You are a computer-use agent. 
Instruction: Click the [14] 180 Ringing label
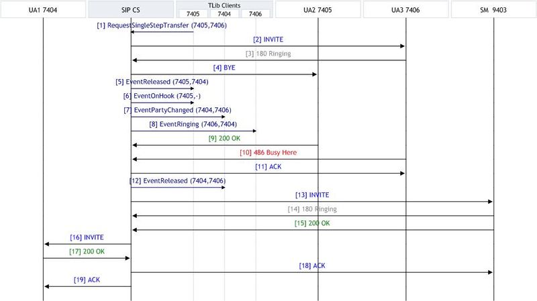tap(312, 208)
